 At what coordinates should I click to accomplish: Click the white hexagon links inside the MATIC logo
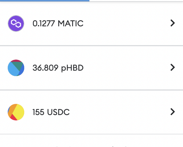[16, 23]
